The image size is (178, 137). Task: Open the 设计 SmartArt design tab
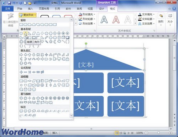click(x=101, y=9)
